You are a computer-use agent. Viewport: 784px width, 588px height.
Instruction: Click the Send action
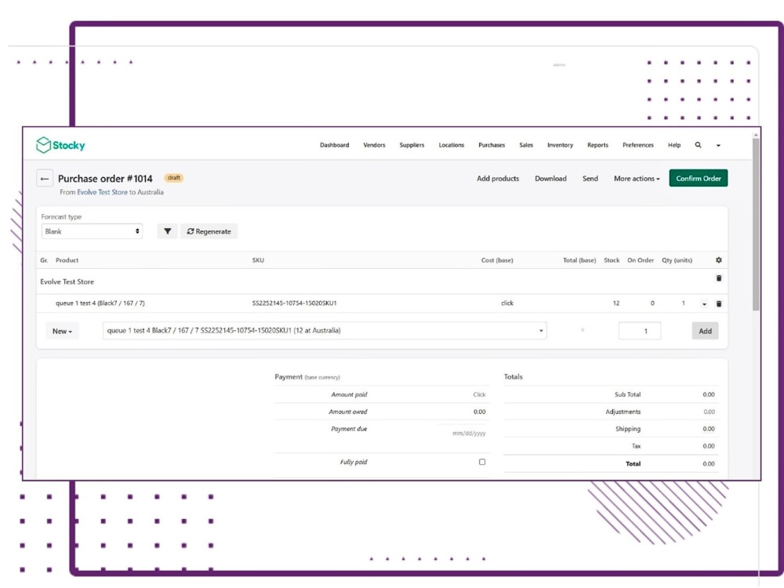pyautogui.click(x=590, y=179)
